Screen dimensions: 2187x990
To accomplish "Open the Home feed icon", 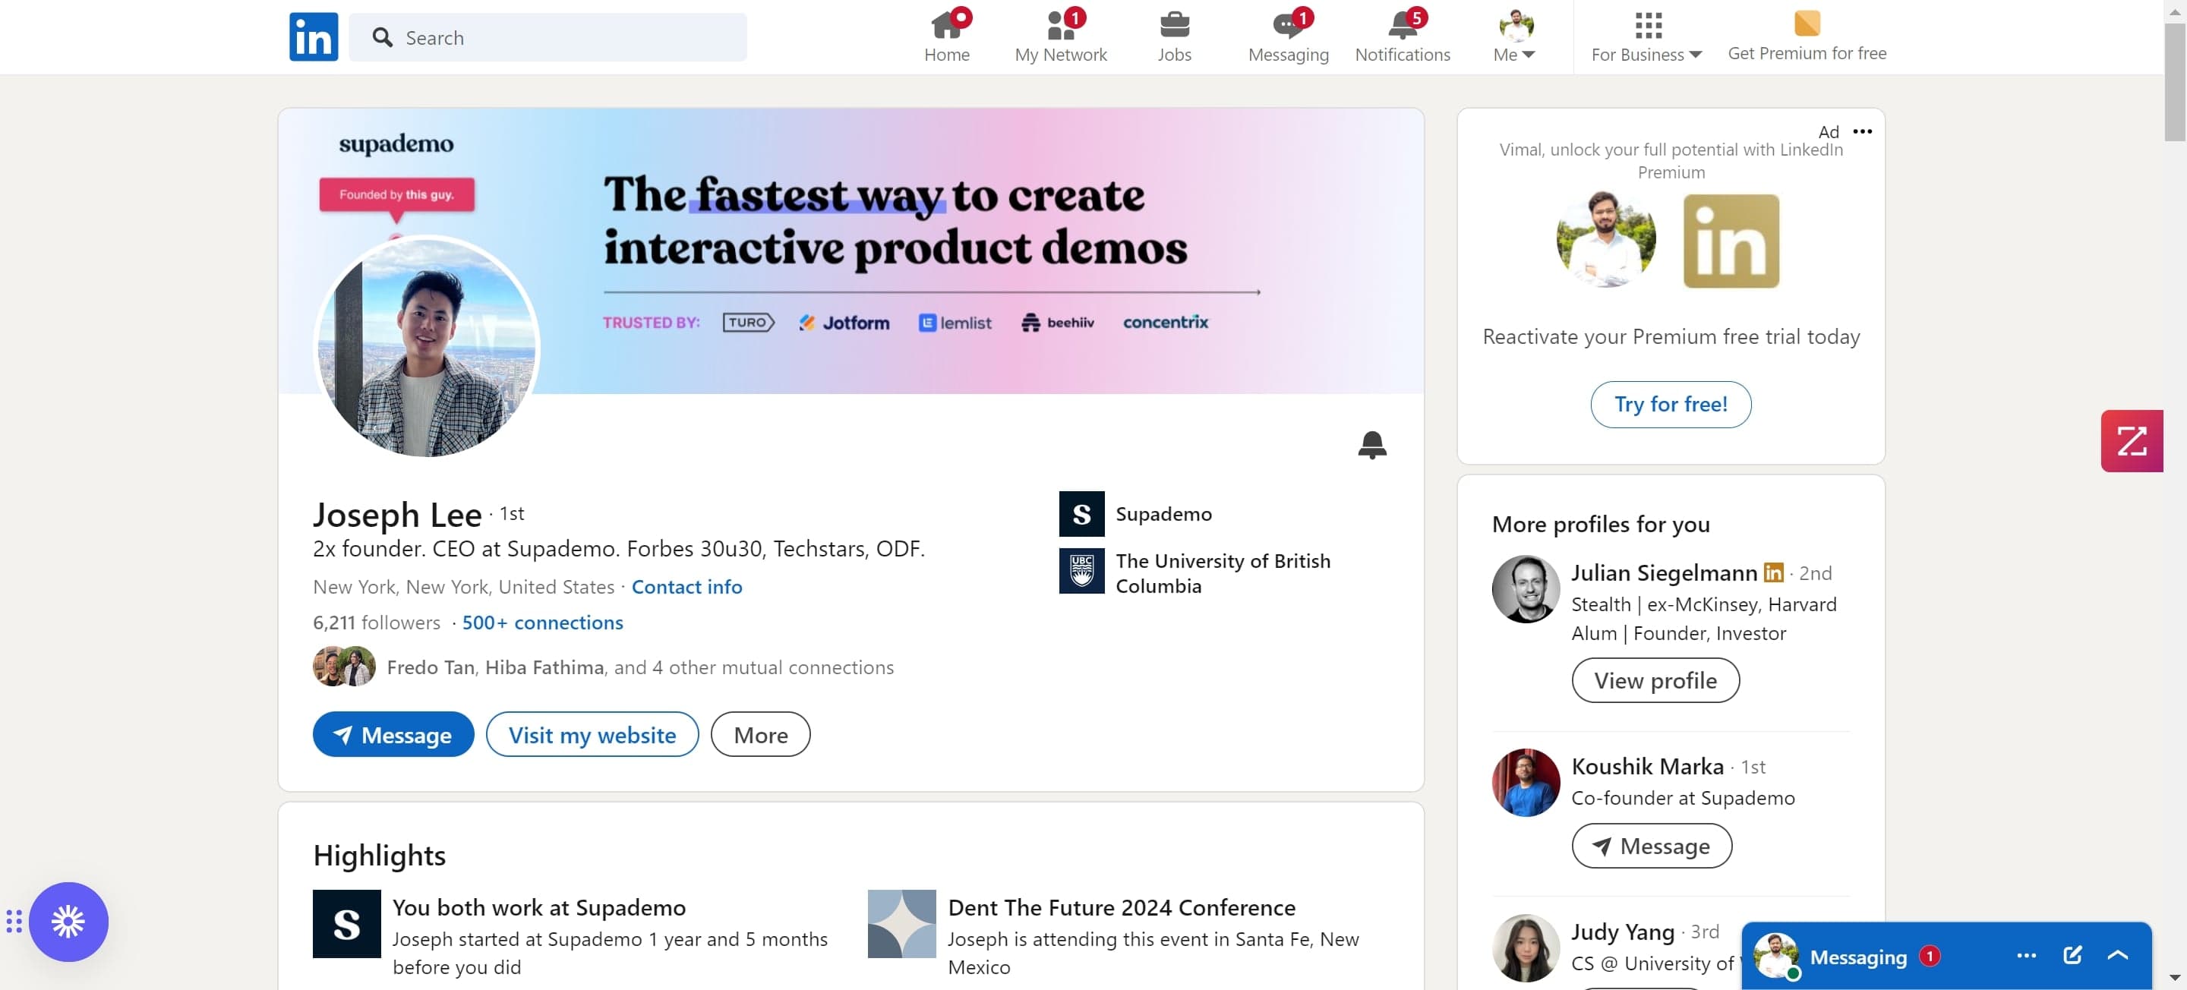I will tap(947, 36).
